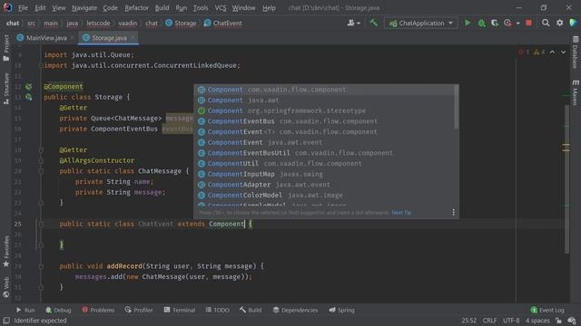The height and width of the screenshot is (326, 581).
Task: Run with Coverage icon in toolbar
Action: pyautogui.click(x=494, y=23)
